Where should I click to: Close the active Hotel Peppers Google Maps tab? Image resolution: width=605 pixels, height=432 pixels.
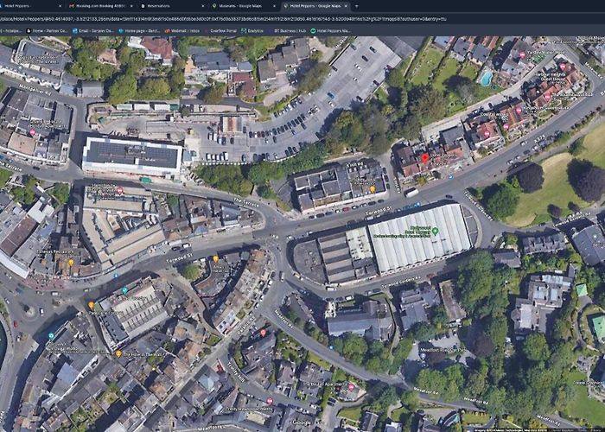tap(346, 6)
